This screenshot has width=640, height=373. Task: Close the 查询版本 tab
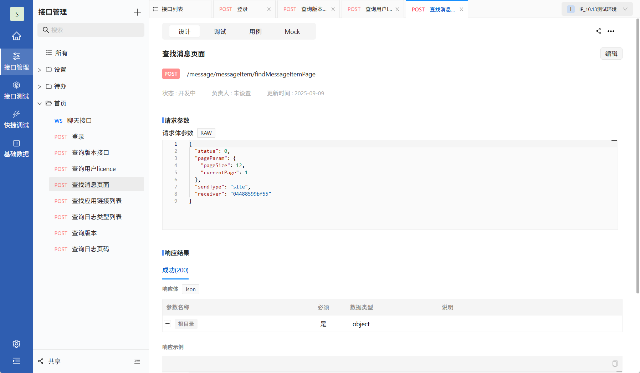point(333,9)
